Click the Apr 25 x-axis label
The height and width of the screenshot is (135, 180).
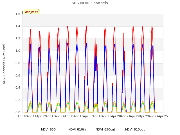click(163, 116)
